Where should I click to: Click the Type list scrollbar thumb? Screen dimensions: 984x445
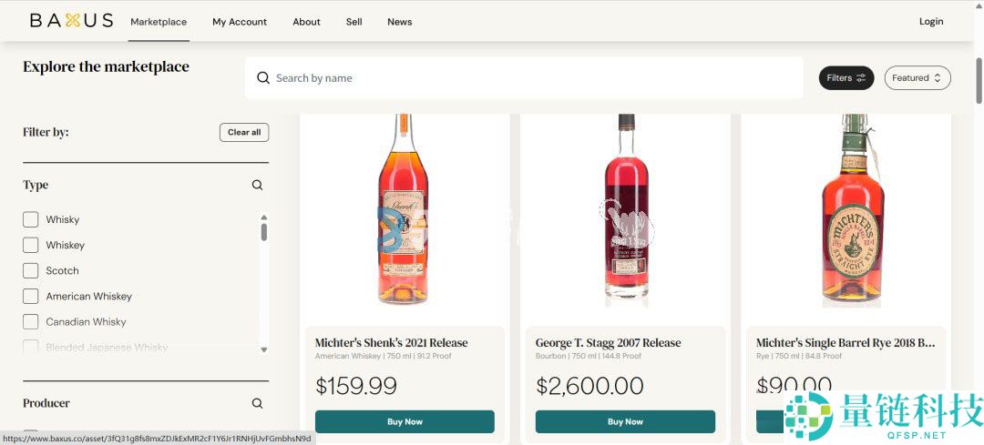264,231
